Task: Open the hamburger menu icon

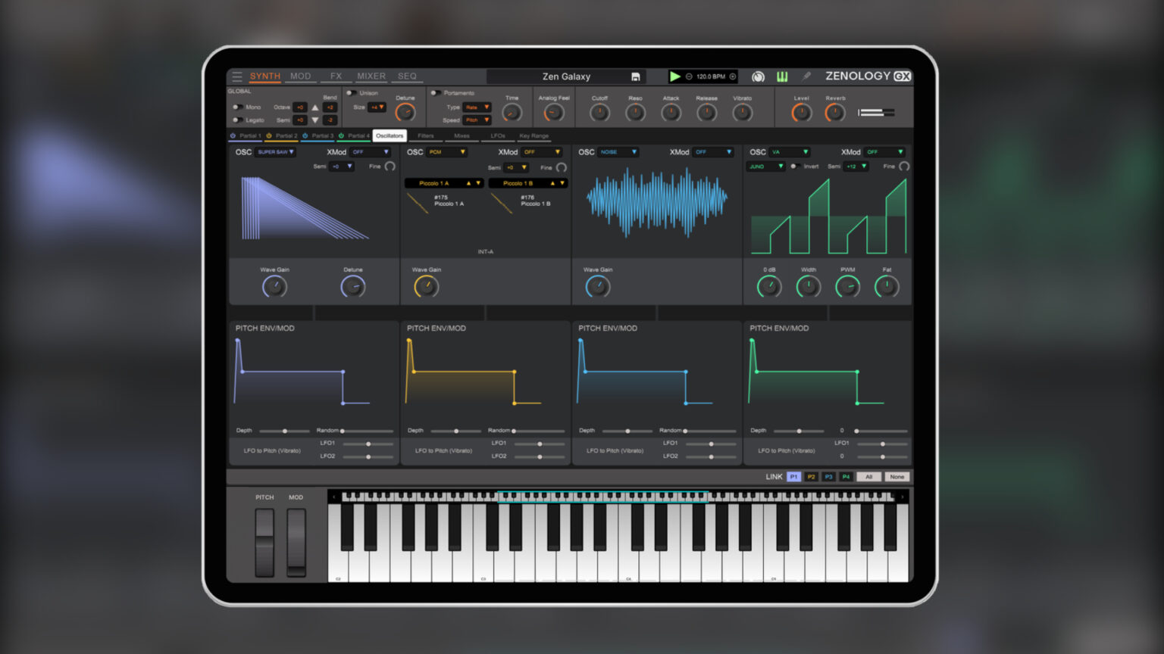Action: [236, 76]
